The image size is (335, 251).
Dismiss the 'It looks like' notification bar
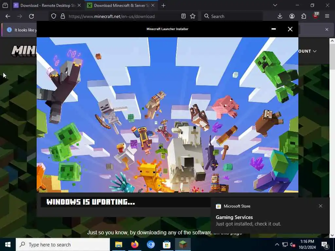click(327, 29)
